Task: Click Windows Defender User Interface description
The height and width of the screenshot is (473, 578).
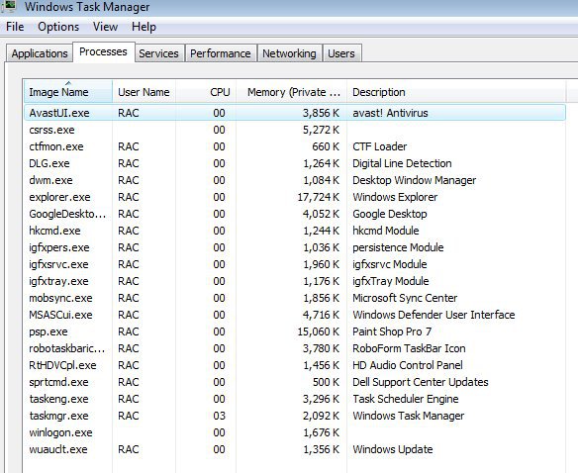Action: point(433,315)
